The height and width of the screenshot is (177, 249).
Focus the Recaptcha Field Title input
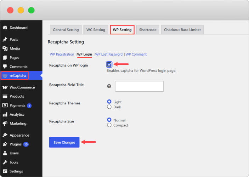(139, 86)
